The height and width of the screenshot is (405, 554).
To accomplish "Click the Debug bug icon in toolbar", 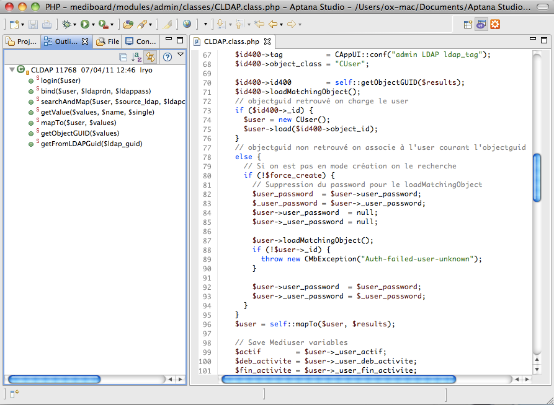I will pyautogui.click(x=65, y=24).
